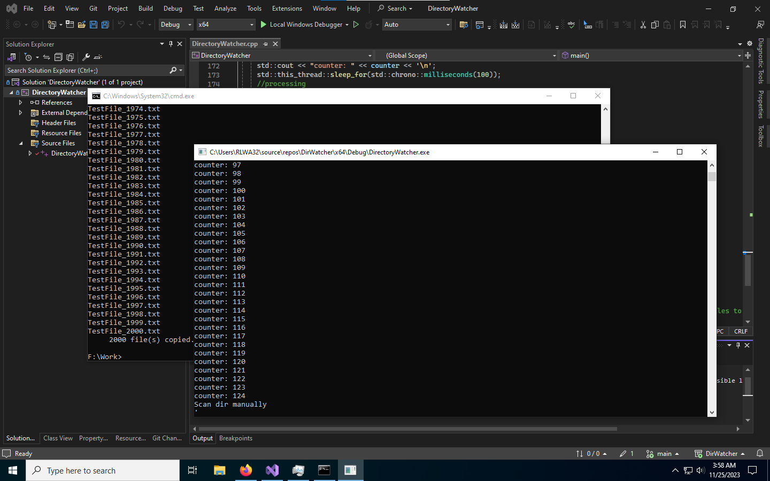Click the Windows Start button

click(13, 470)
